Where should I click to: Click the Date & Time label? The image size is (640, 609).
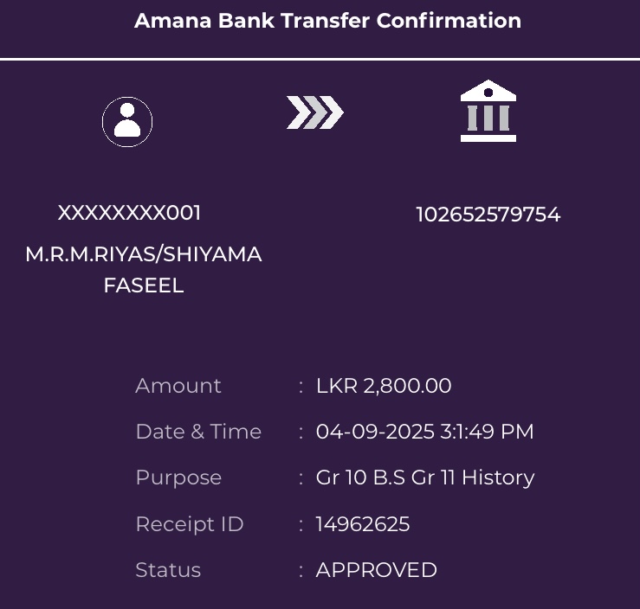pos(198,432)
